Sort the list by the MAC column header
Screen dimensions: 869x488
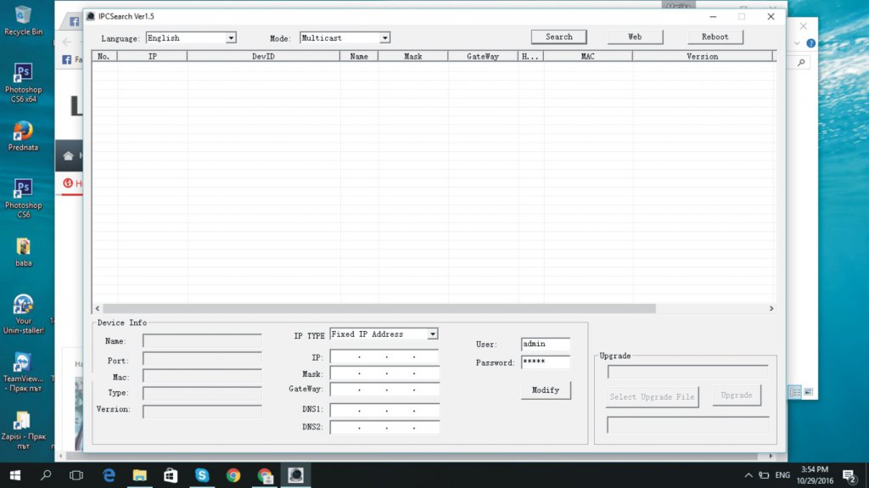(587, 57)
